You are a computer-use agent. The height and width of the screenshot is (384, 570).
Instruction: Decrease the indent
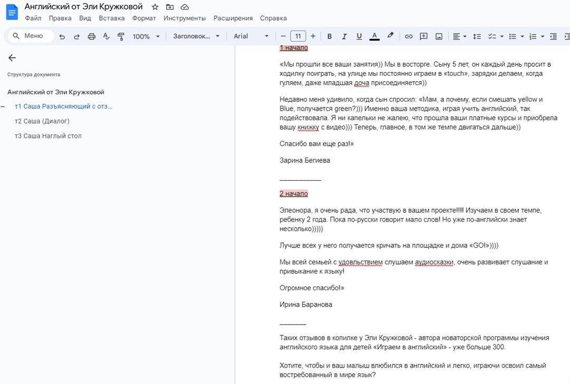pos(553,36)
